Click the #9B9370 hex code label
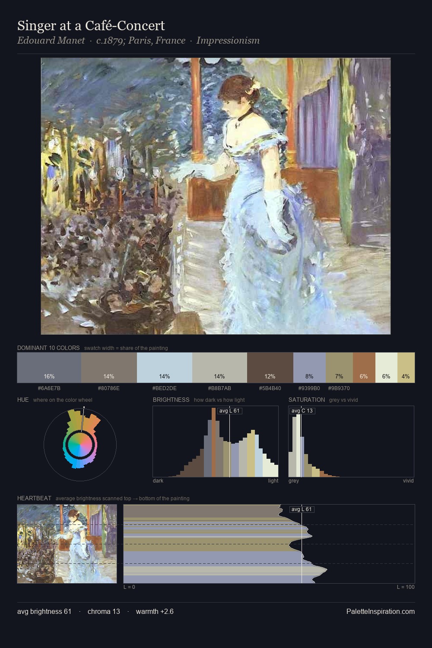The height and width of the screenshot is (648, 432). click(x=339, y=388)
